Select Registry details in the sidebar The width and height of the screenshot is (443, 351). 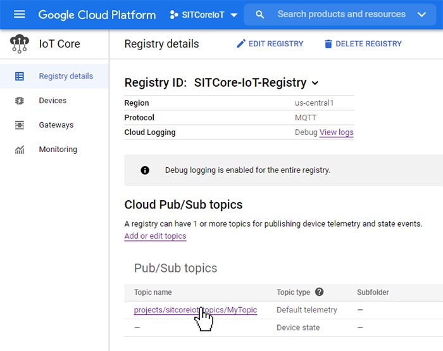(x=54, y=76)
